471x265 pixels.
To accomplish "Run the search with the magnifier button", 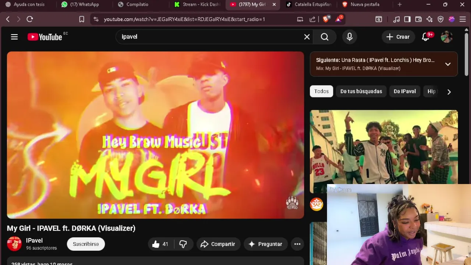I will [325, 37].
